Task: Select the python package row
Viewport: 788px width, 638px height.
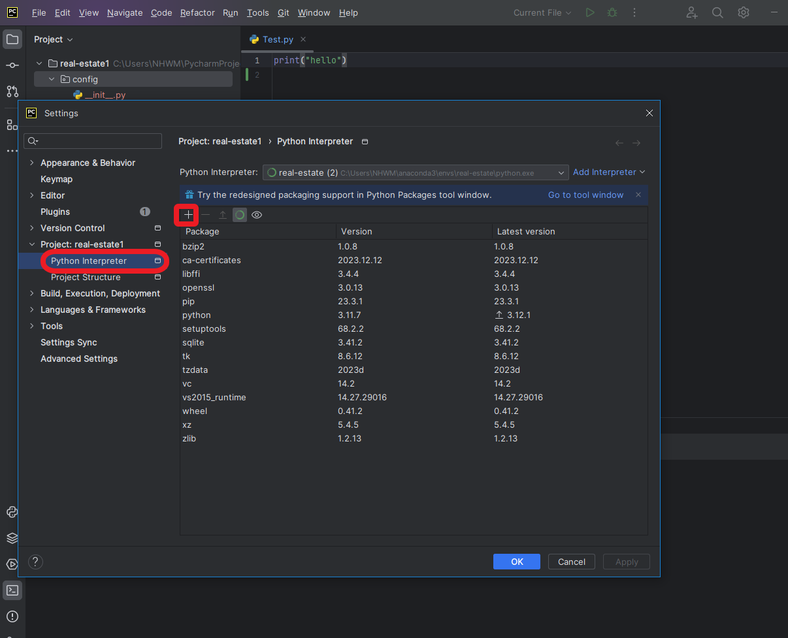Action: pos(414,315)
